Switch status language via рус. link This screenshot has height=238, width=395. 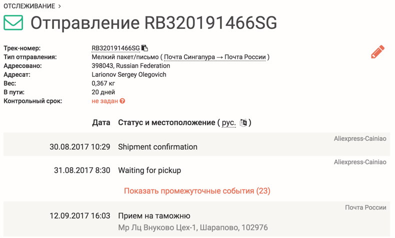pyautogui.click(x=228, y=123)
